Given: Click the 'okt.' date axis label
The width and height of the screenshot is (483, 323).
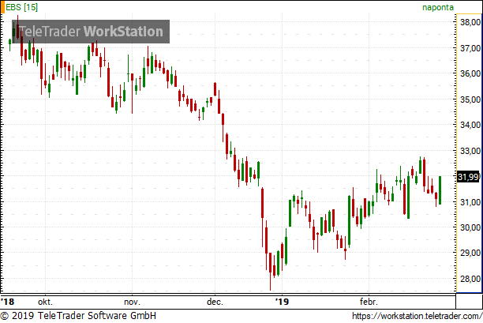Looking at the screenshot, I should (45, 302).
